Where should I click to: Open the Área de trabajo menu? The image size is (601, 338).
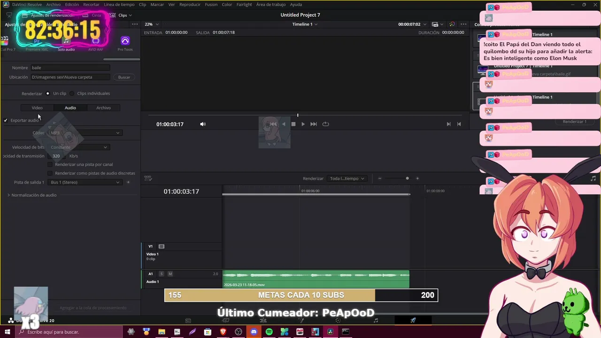click(271, 4)
